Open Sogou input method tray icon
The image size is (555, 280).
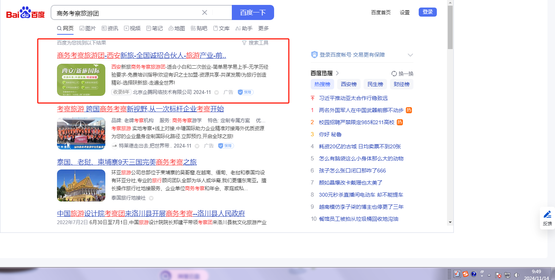[x=466, y=274]
